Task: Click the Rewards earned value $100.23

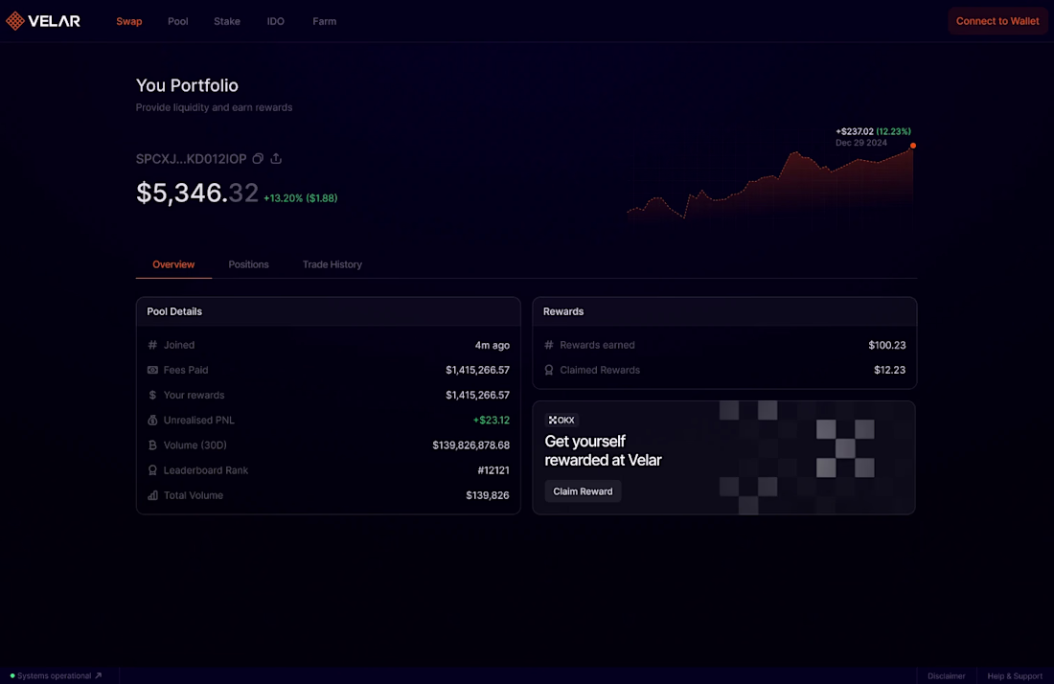Action: (887, 345)
